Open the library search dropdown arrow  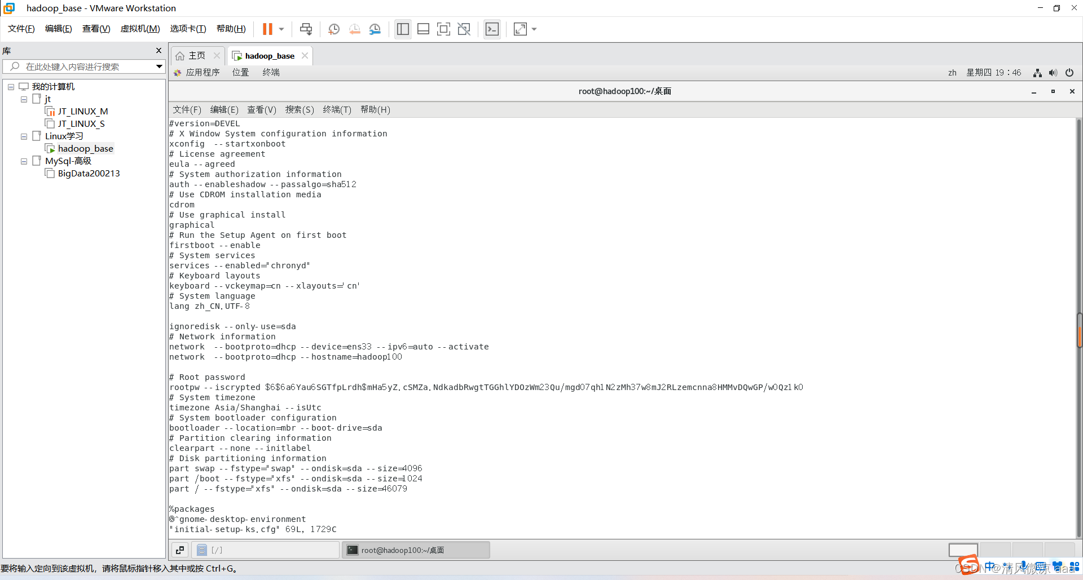[159, 67]
